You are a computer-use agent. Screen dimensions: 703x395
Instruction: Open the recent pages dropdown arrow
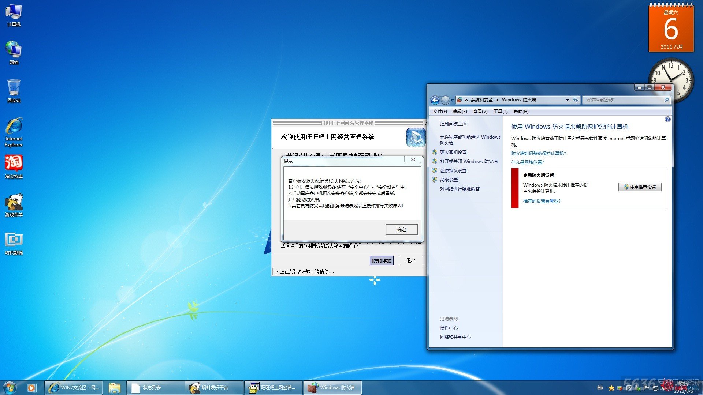pos(453,100)
